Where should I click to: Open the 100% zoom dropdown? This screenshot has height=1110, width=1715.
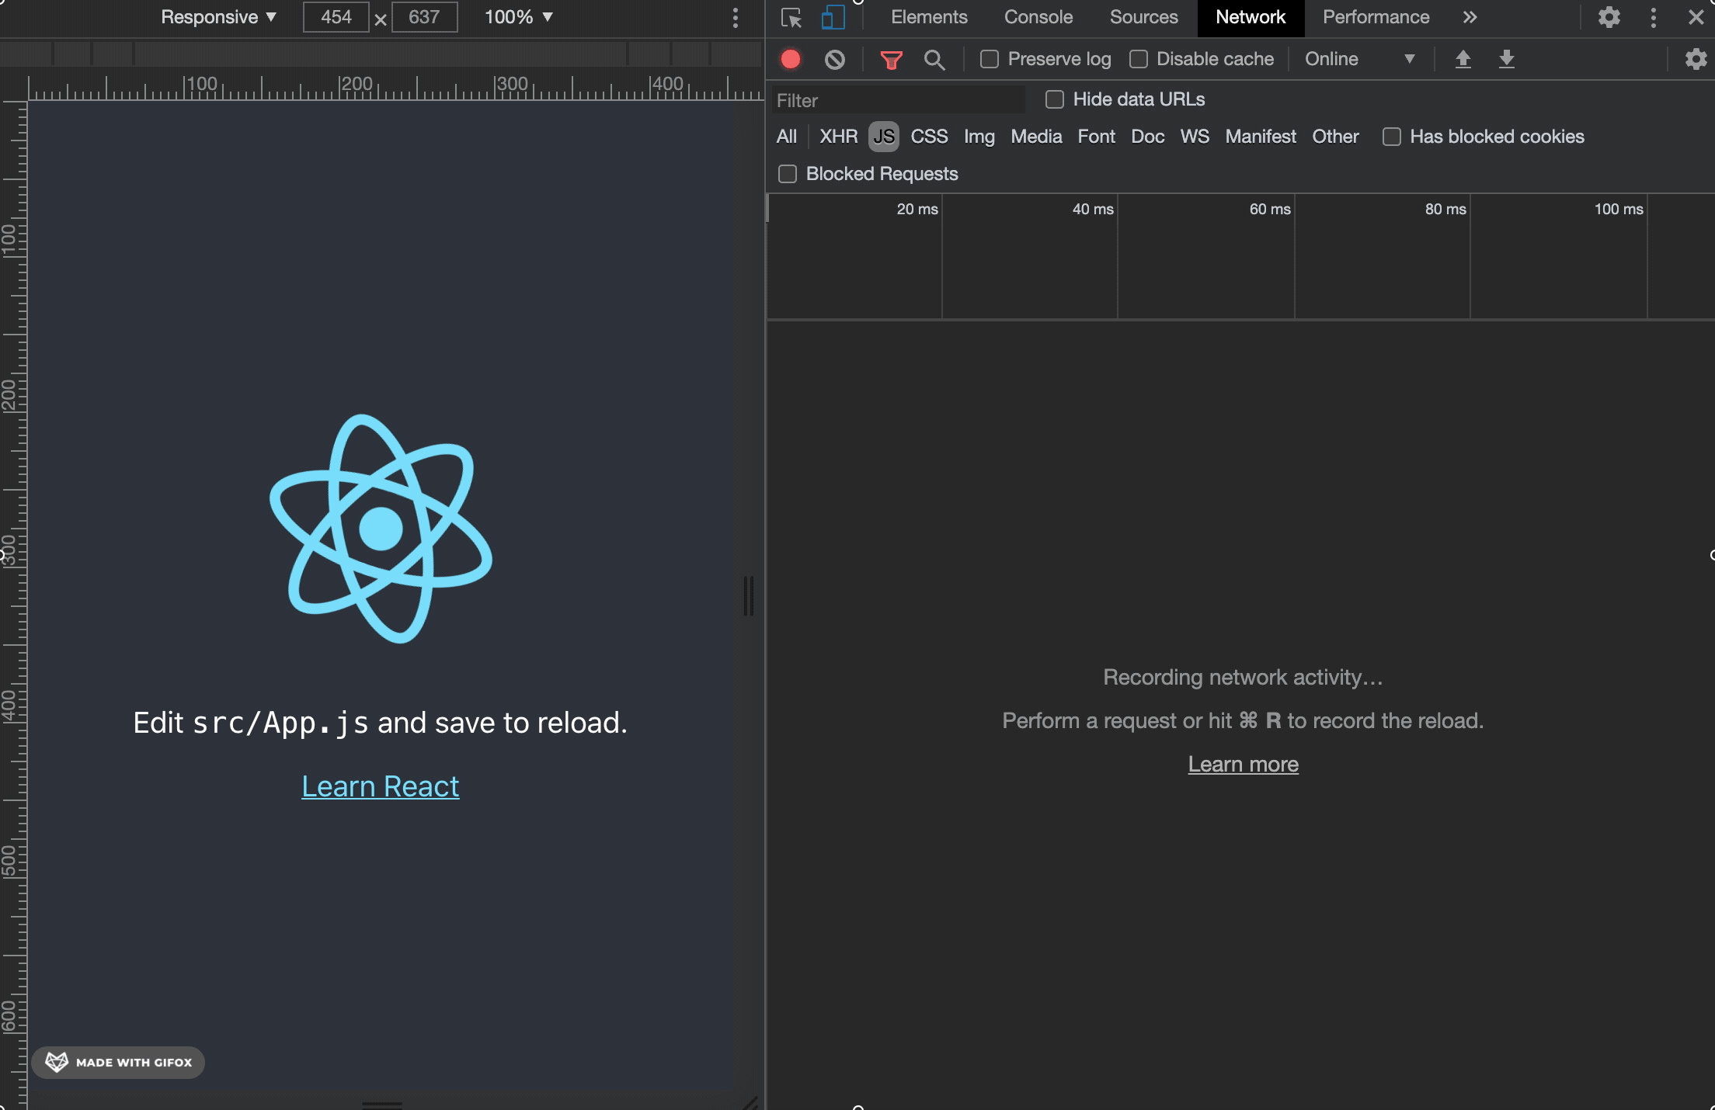(518, 17)
